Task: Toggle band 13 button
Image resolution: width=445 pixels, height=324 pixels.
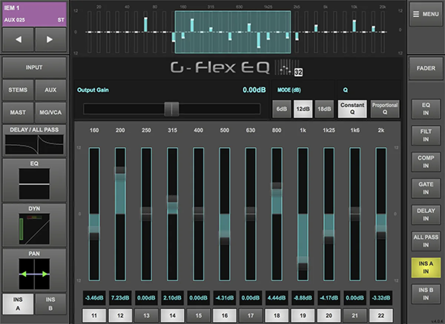Action: tap(146, 316)
